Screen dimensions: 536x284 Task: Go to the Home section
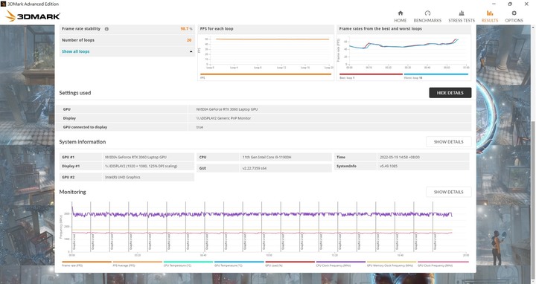401,16
